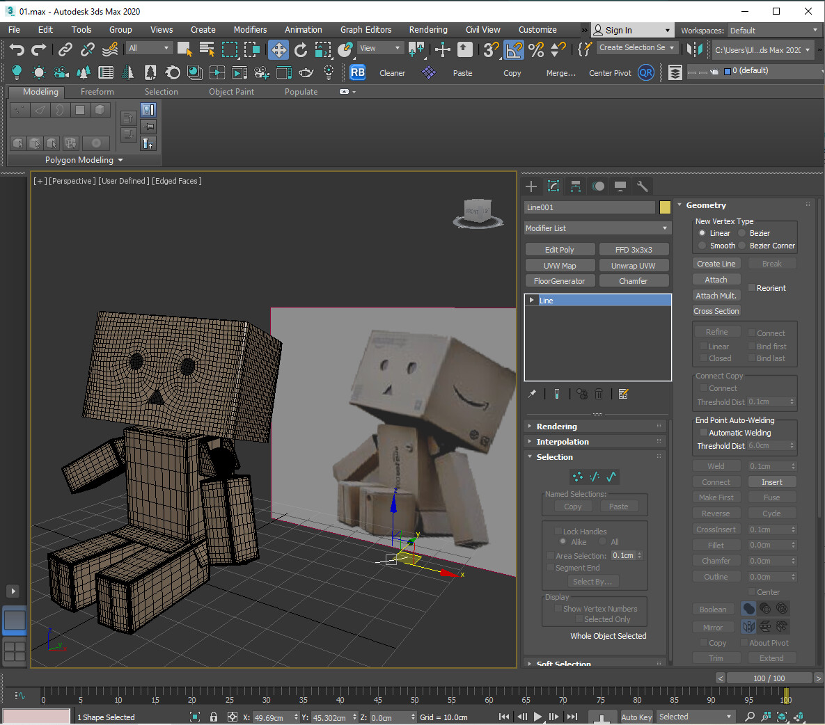Switch to the Object Paint ribbon tab
825x725 pixels.
coord(231,92)
